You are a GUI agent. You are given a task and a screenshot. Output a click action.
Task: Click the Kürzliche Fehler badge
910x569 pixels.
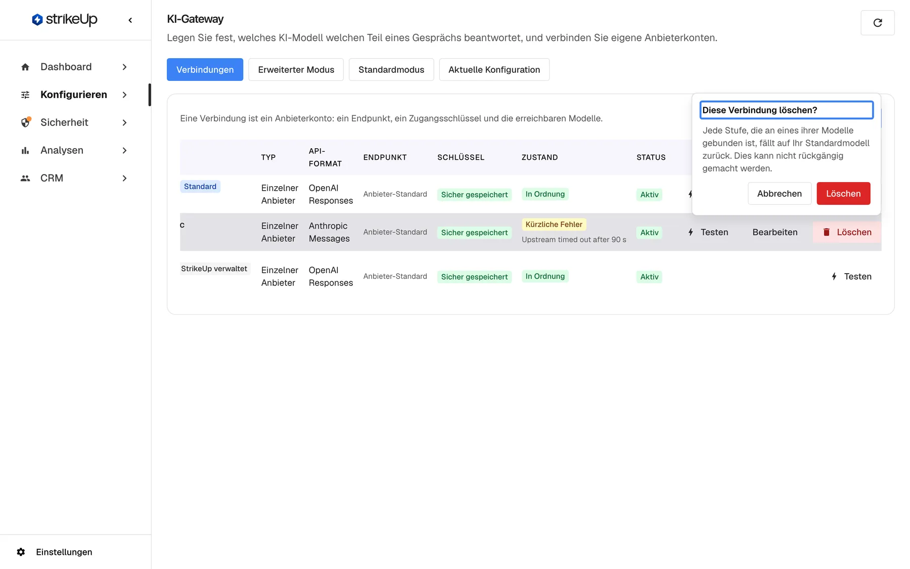tap(554, 224)
